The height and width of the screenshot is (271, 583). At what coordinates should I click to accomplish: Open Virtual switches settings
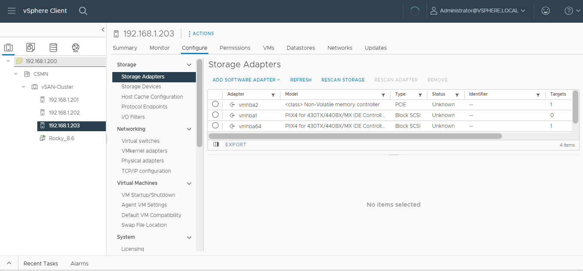coord(140,141)
